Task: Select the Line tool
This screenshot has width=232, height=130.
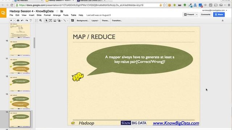Action: [x=65, y=21]
